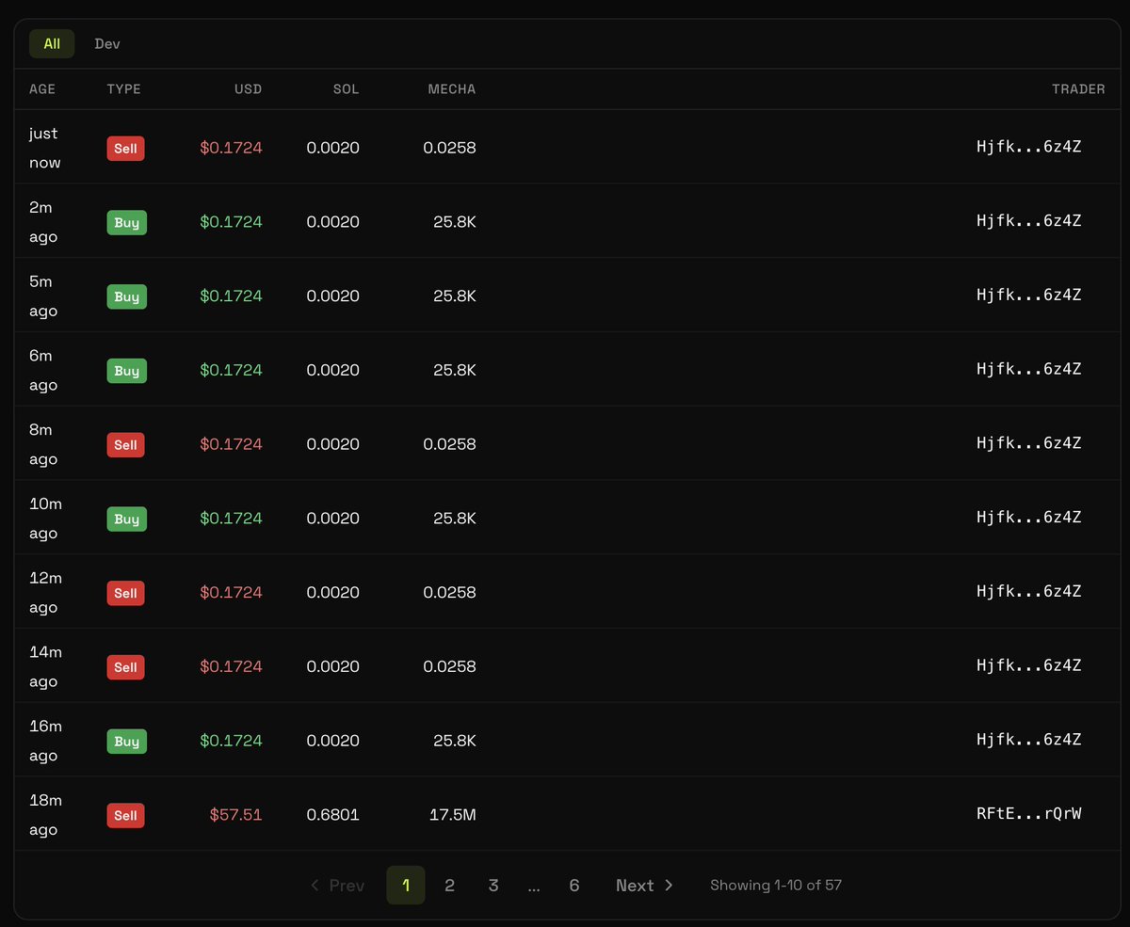Click the Sell badge in the 18m ago row
The height and width of the screenshot is (927, 1130).
(125, 815)
